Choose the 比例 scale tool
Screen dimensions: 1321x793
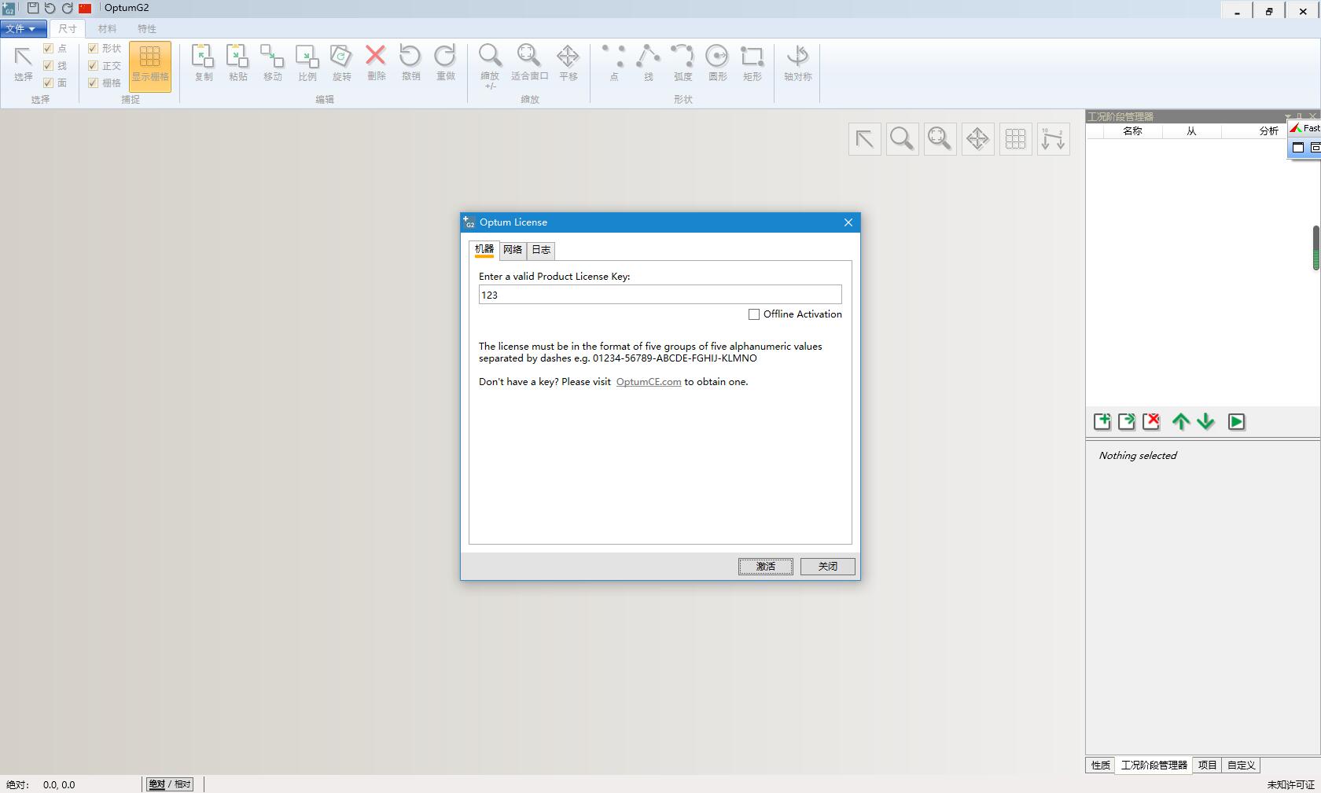[x=307, y=63]
